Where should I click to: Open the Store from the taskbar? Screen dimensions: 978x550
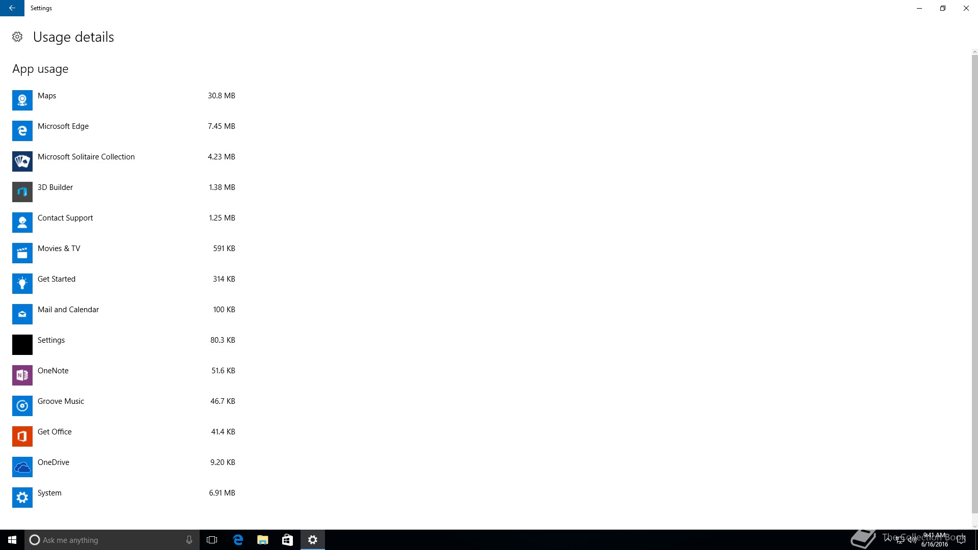click(287, 540)
